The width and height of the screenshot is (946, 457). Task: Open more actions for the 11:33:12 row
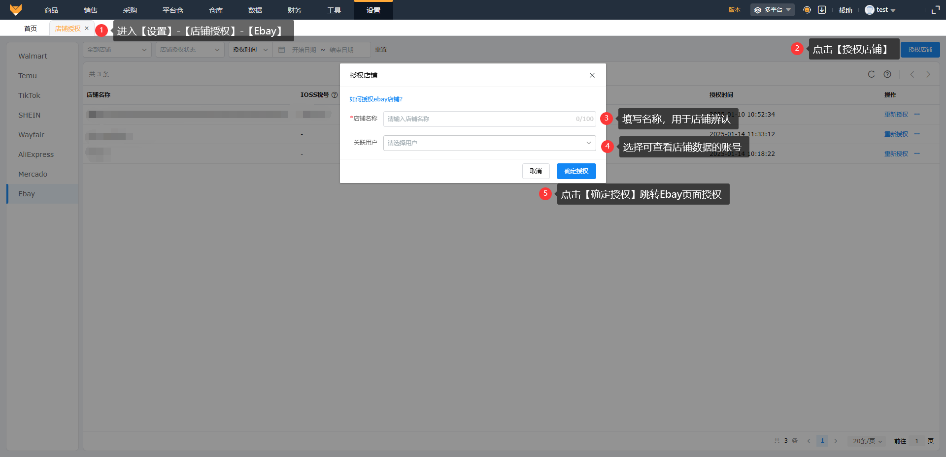[917, 134]
